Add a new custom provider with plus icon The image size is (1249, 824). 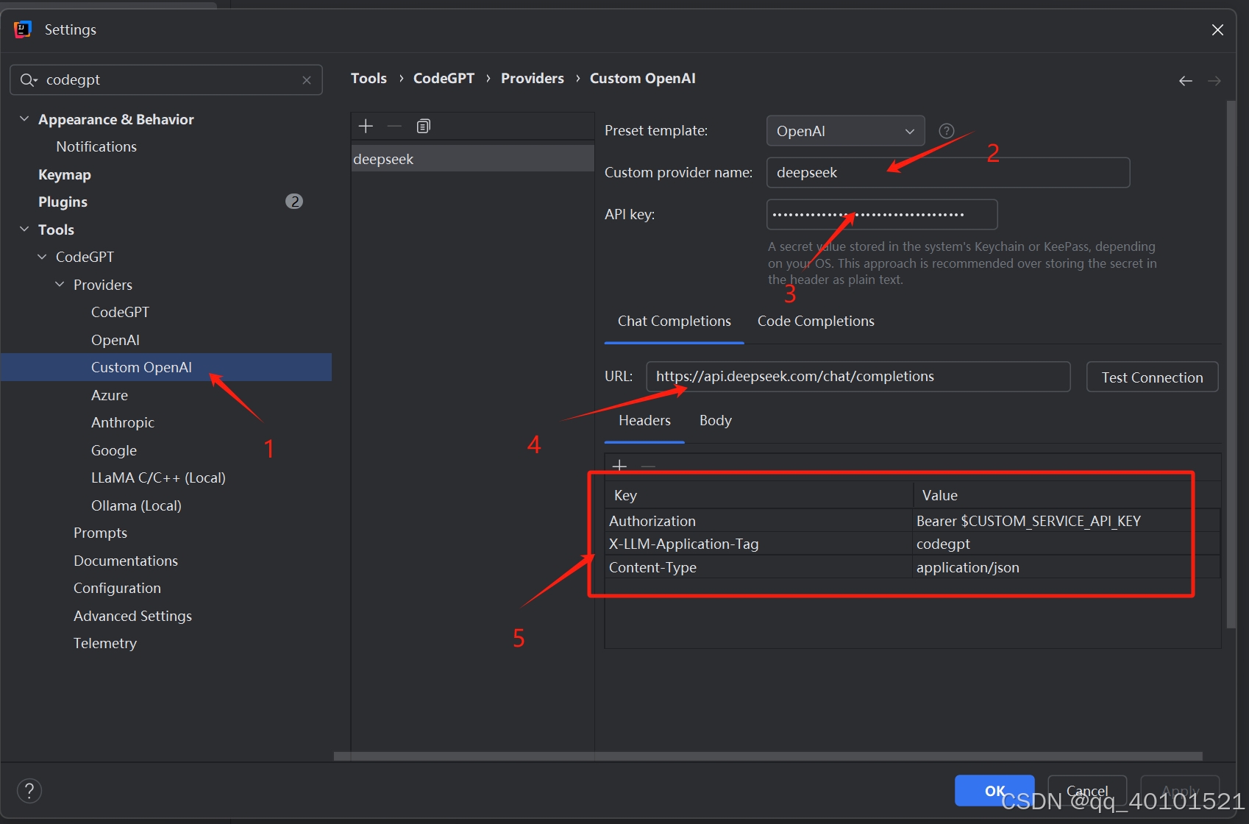(x=366, y=127)
